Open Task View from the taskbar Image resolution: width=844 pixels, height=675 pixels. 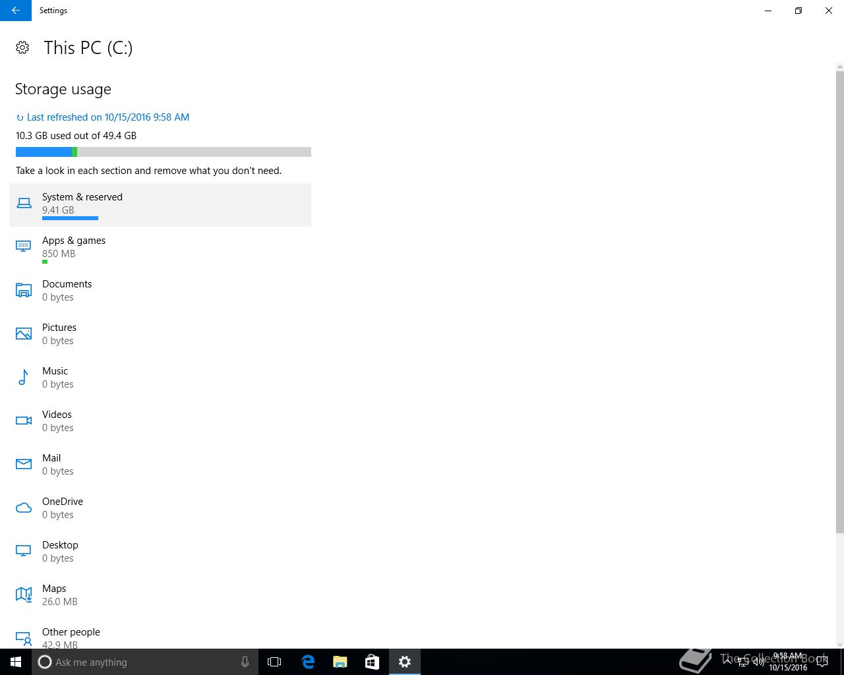274,662
